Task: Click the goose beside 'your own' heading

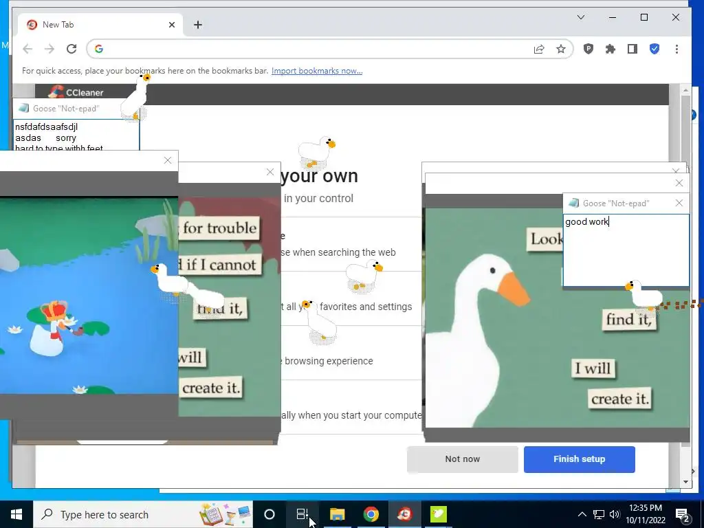Action: (317, 152)
